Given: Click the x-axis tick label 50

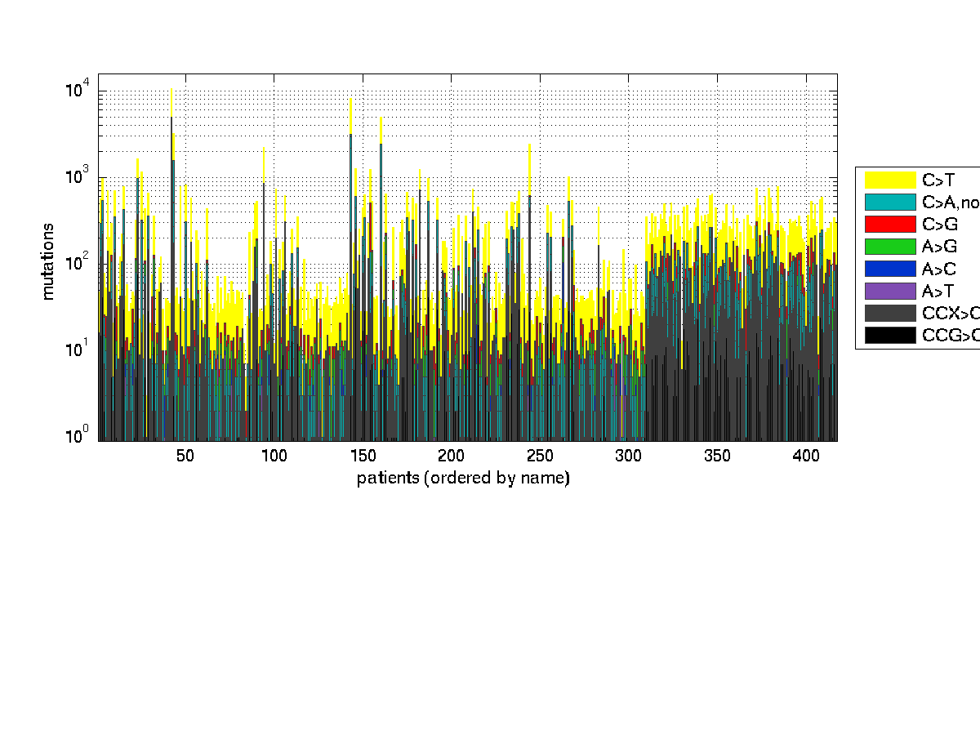Looking at the screenshot, I should pyautogui.click(x=185, y=456).
